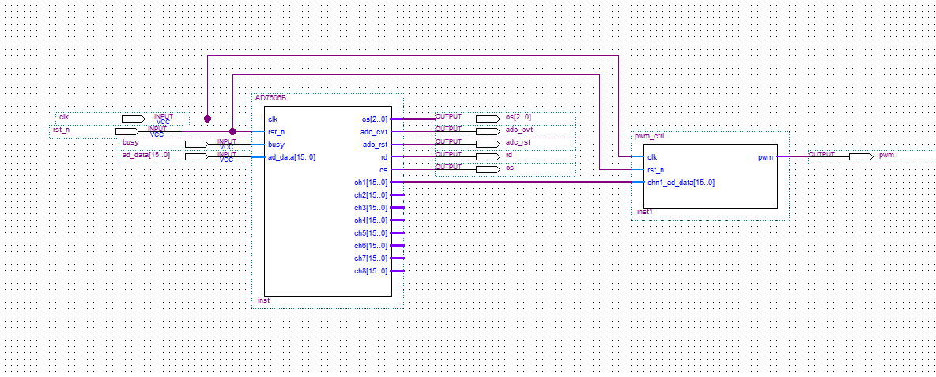Screen dimensions: 936x377
Task: Click the AD7606B block title
Action: click(x=270, y=98)
